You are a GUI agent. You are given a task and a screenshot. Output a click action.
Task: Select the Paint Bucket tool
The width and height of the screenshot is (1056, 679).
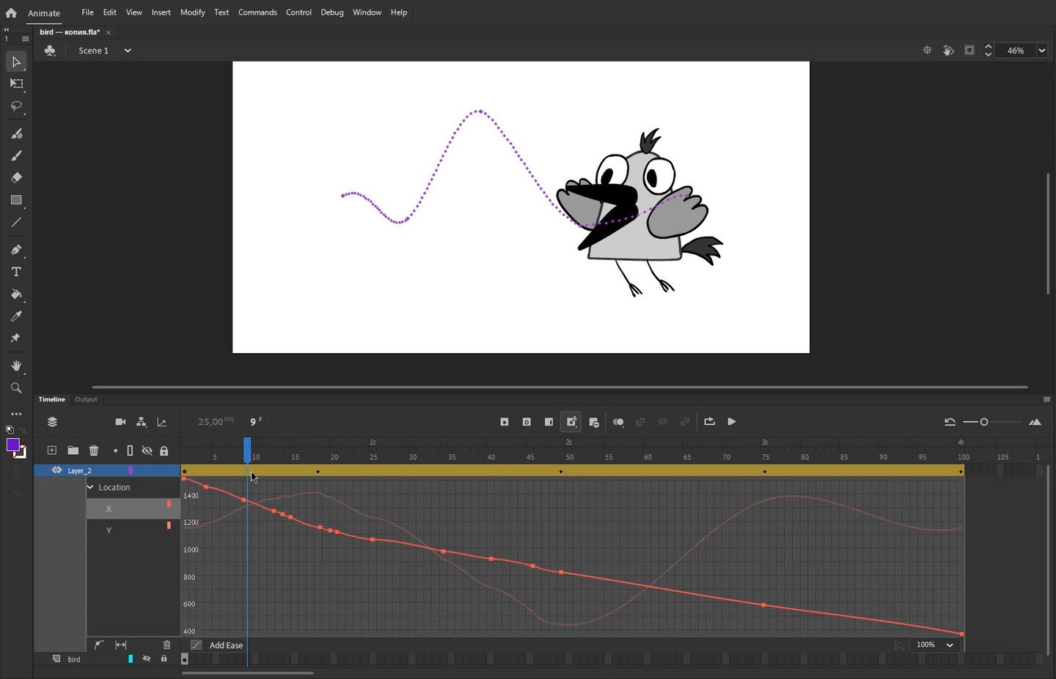pos(16,294)
